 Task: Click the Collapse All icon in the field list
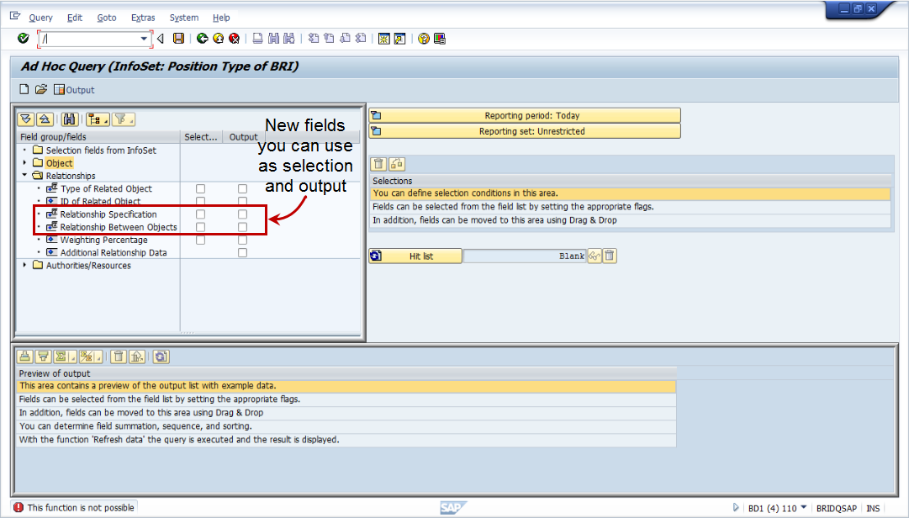[x=45, y=119]
